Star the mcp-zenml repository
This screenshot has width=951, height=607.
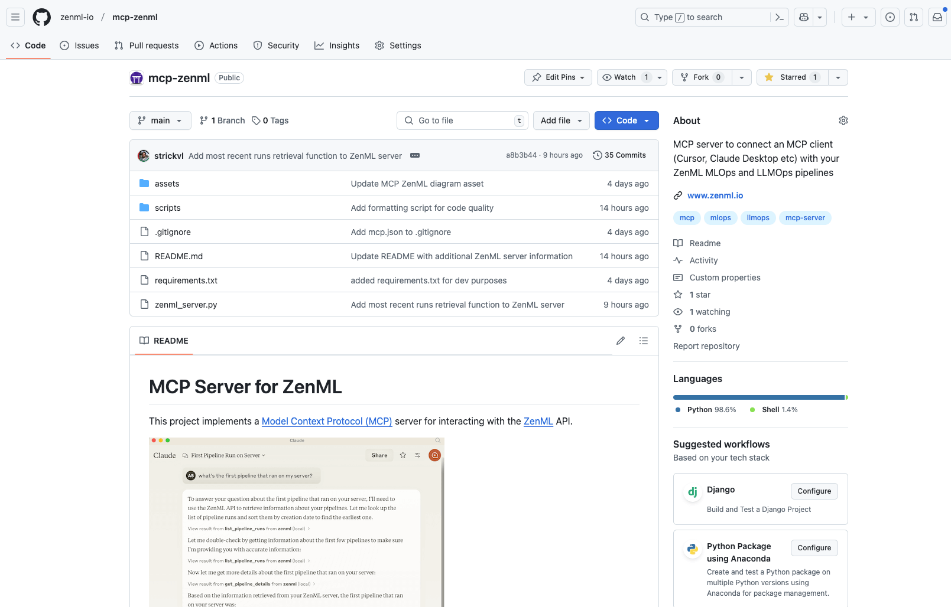pos(791,77)
